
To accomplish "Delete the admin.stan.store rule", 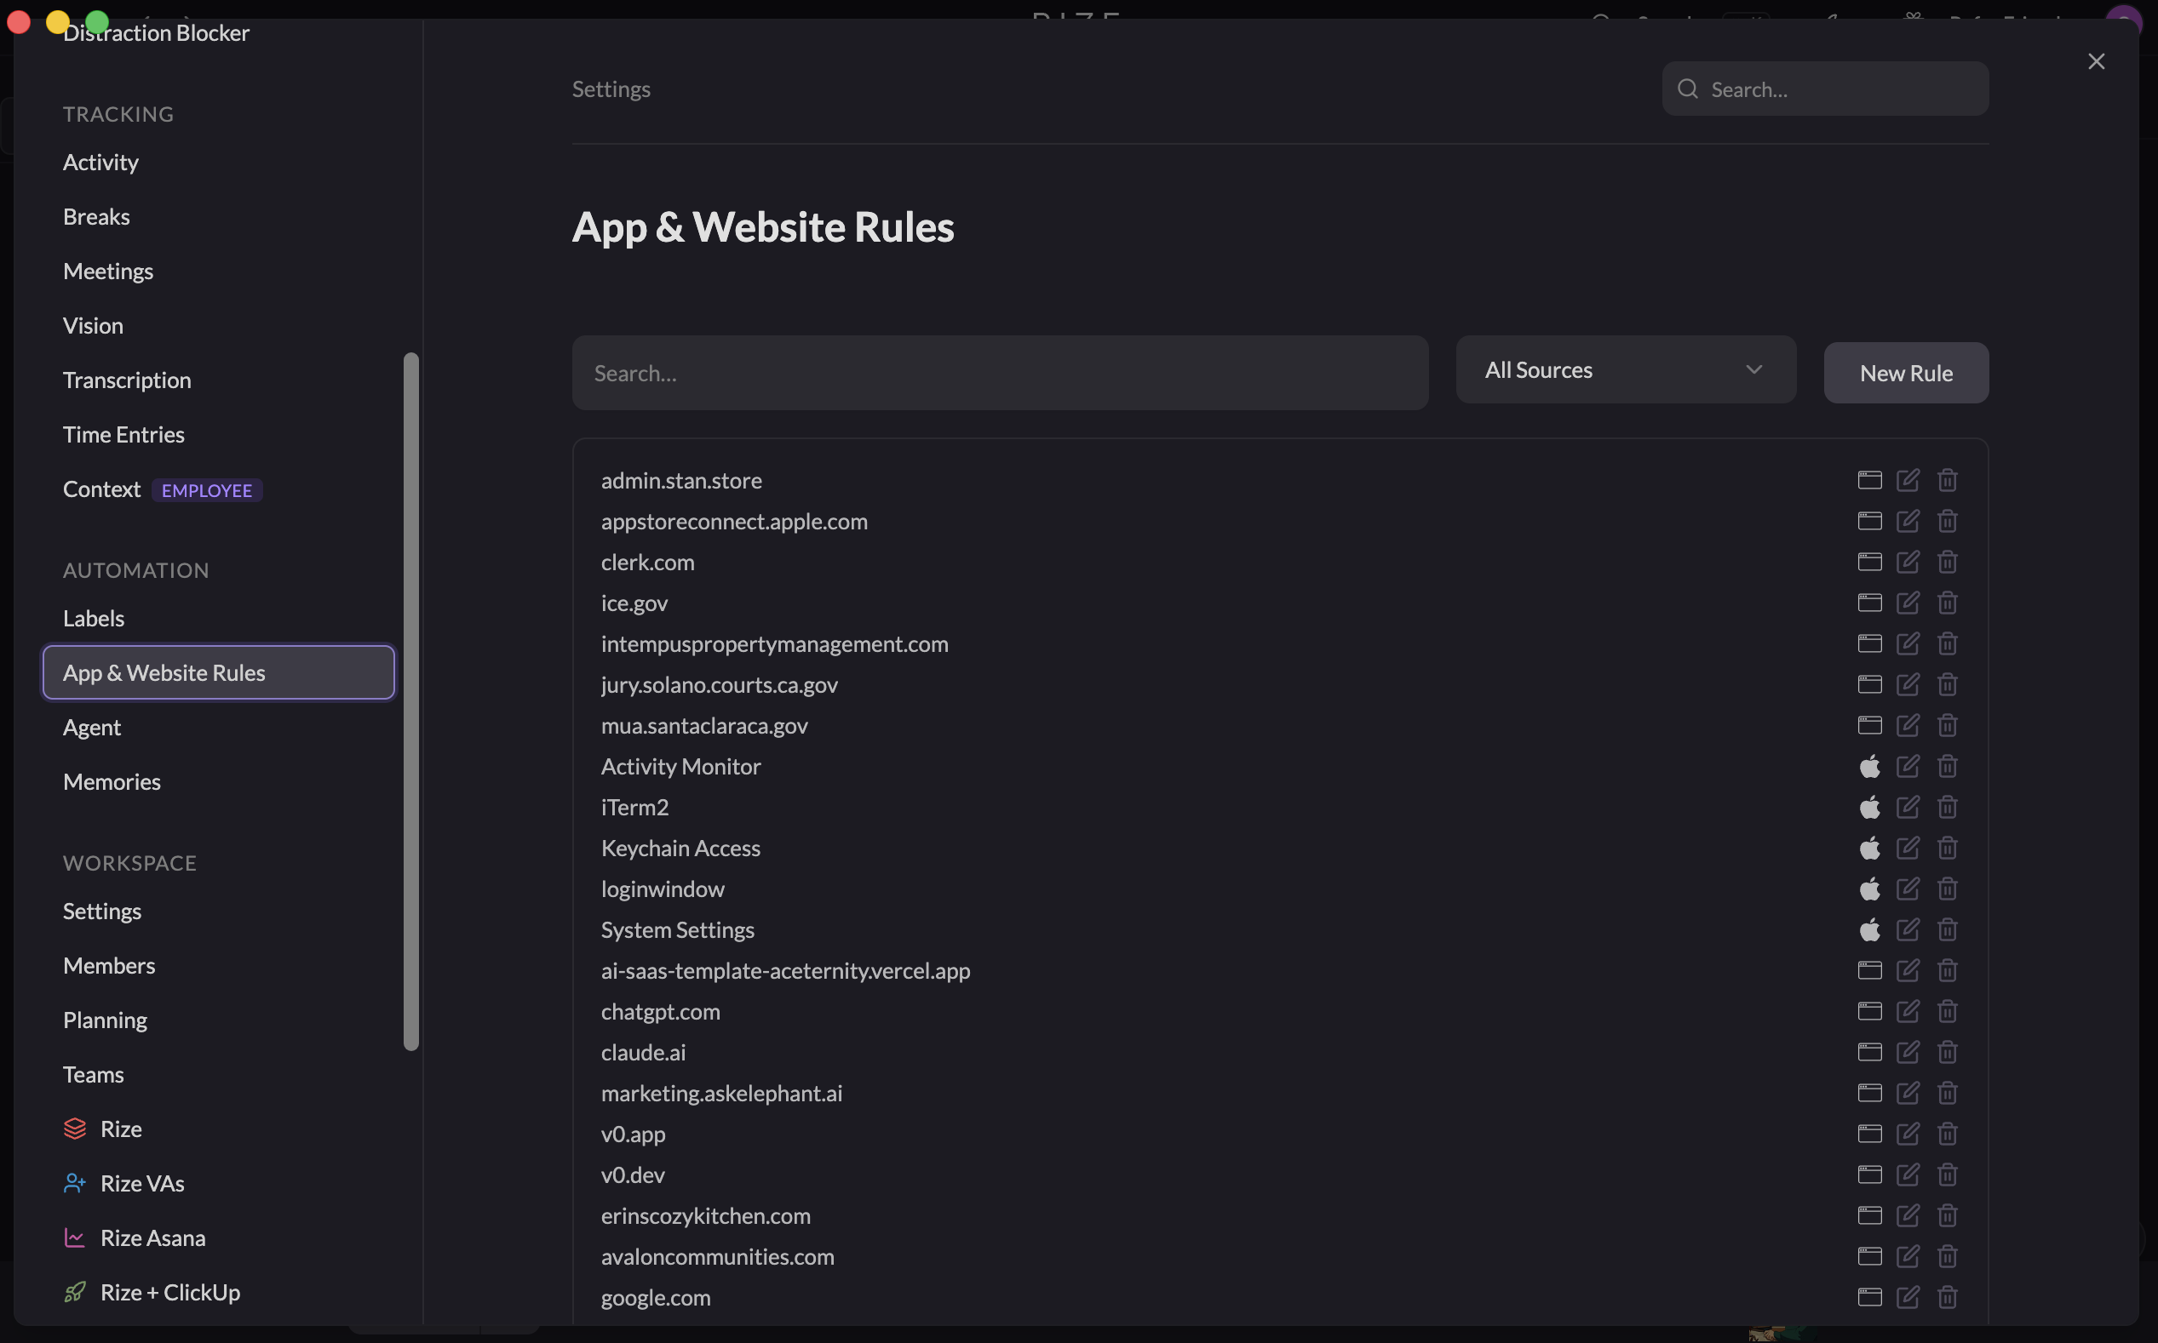I will [1947, 481].
